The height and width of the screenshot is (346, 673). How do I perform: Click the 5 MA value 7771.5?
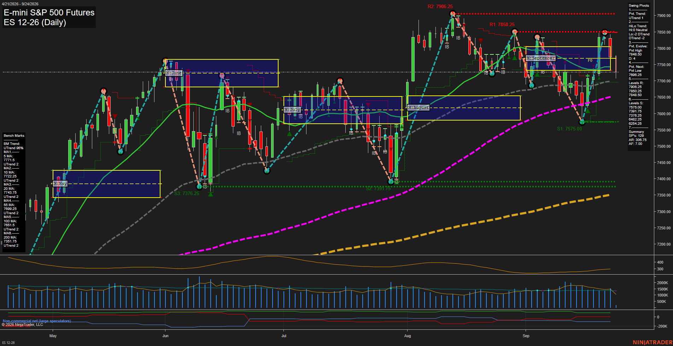9,160
